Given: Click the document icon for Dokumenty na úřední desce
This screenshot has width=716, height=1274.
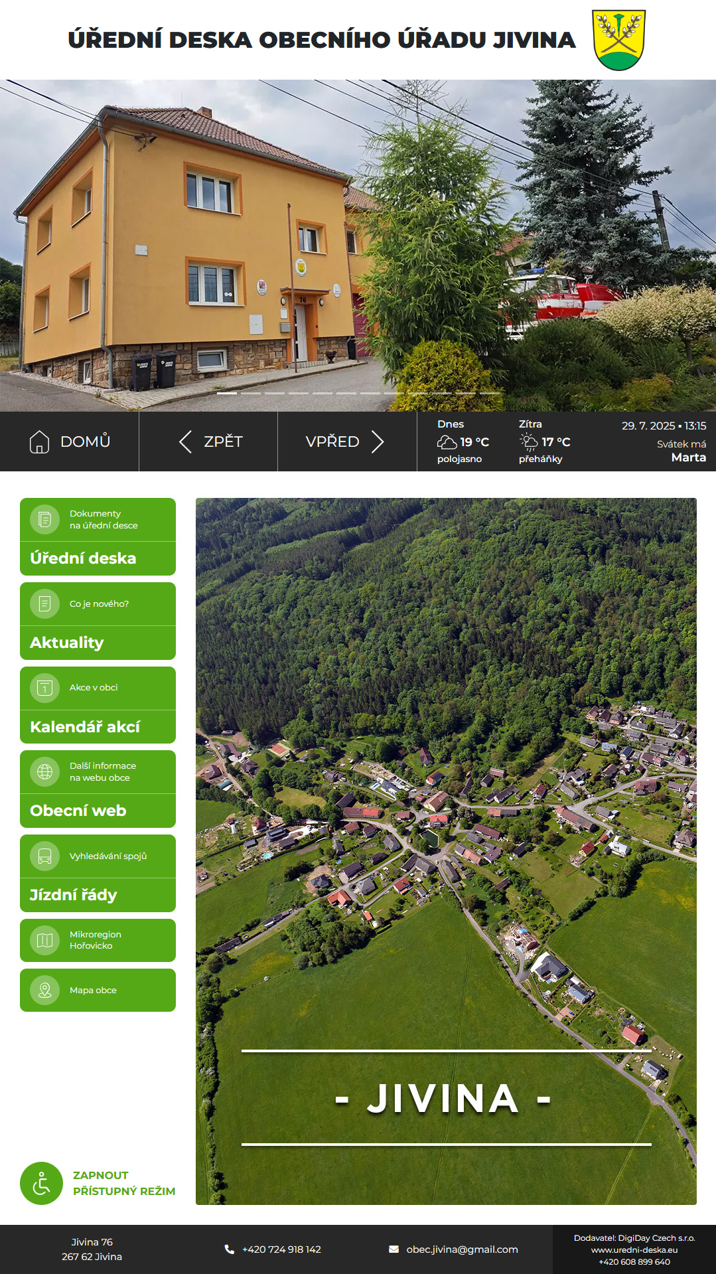Looking at the screenshot, I should pos(44,519).
